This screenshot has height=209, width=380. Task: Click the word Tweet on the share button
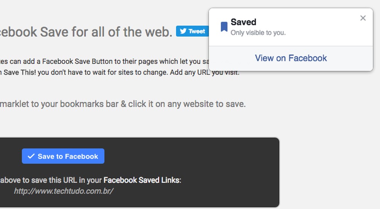pyautogui.click(x=197, y=31)
